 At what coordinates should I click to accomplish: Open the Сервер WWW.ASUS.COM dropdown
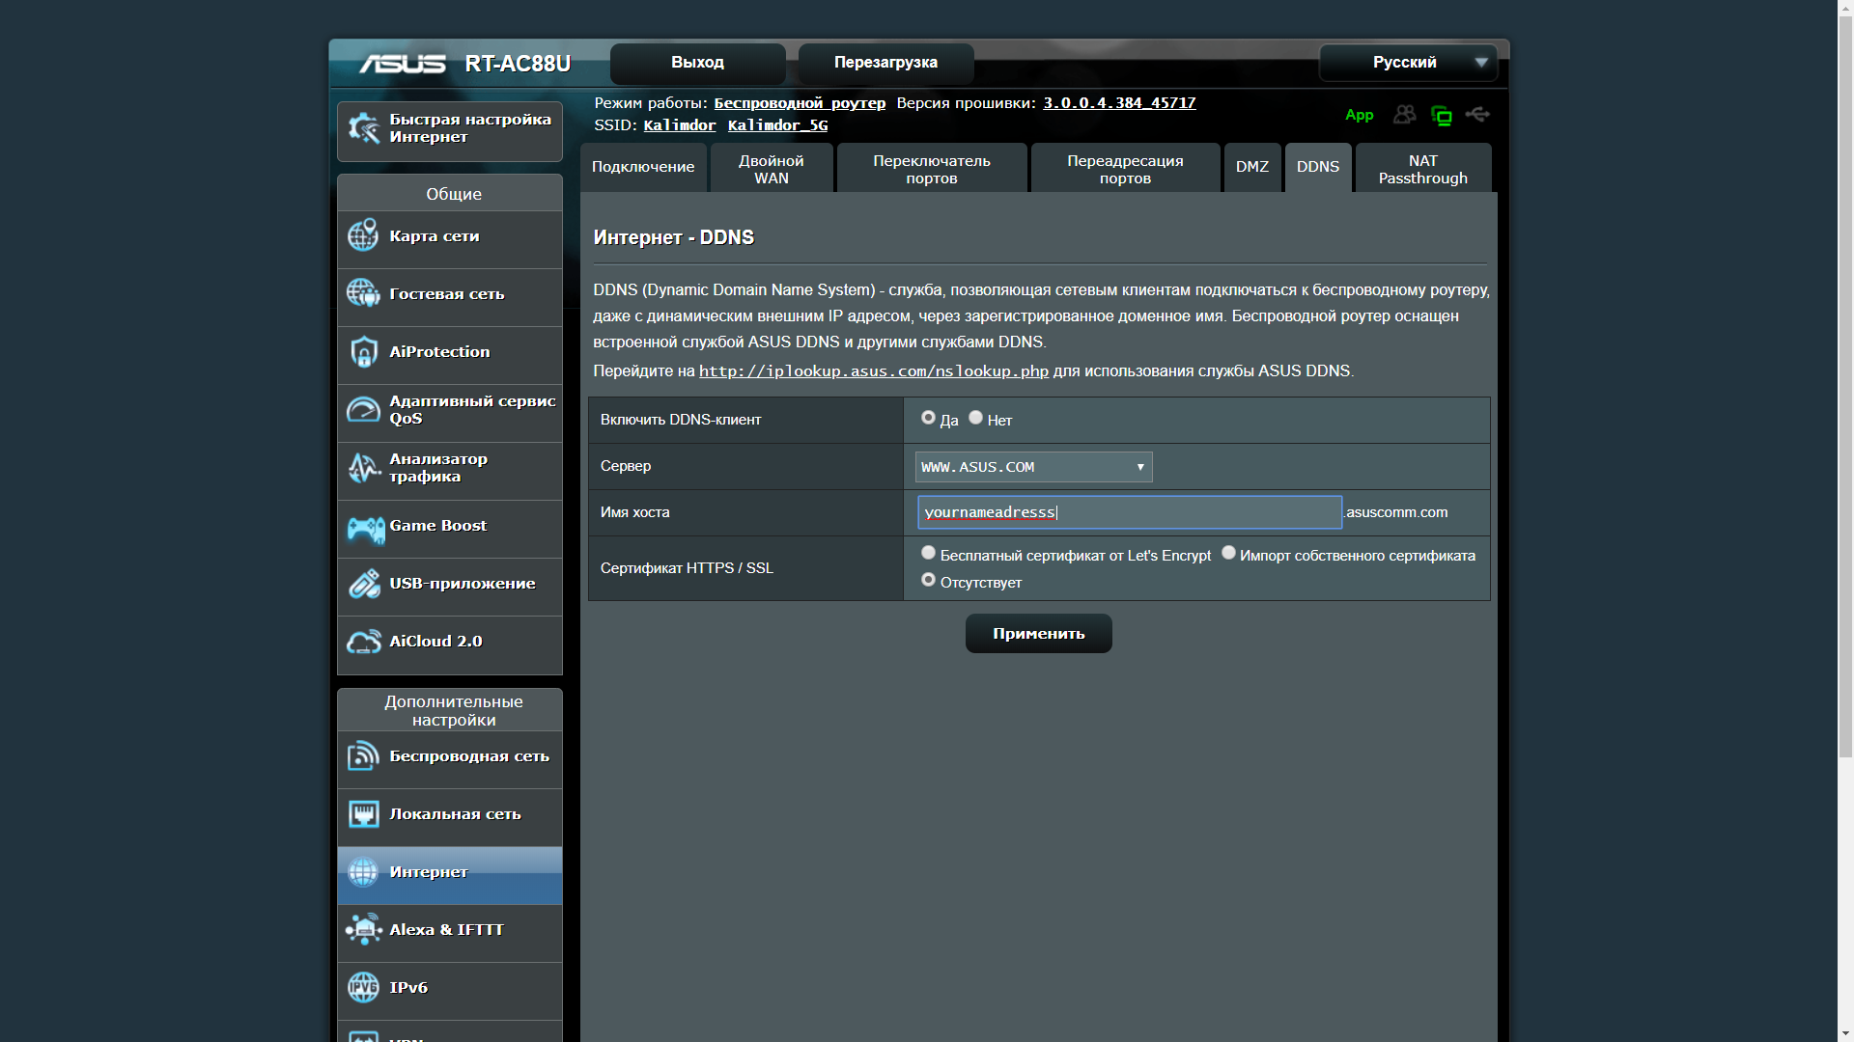pos(1033,467)
